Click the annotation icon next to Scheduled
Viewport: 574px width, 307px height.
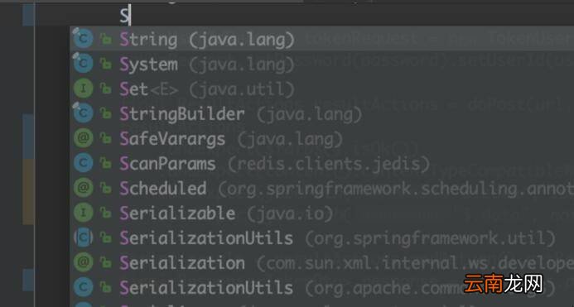tap(83, 188)
